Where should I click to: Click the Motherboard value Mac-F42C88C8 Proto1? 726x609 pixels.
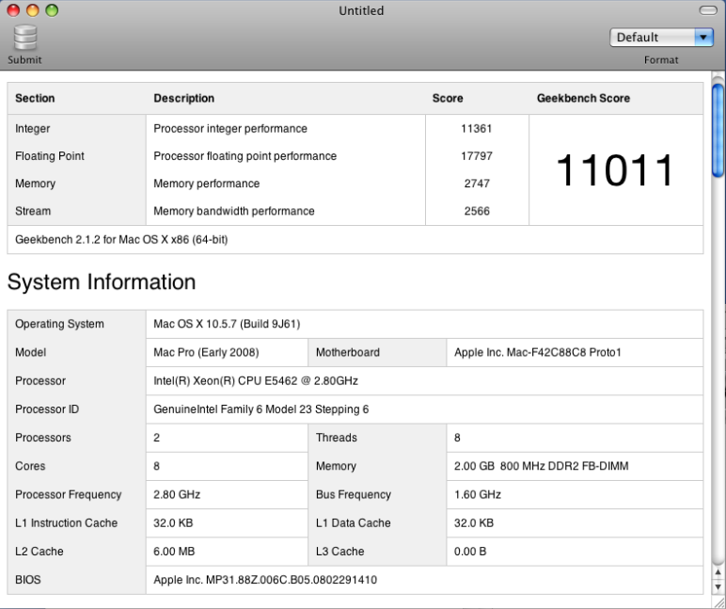click(x=538, y=352)
